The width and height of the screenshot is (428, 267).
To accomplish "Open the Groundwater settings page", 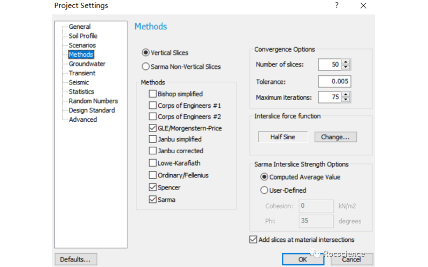I will (x=87, y=64).
